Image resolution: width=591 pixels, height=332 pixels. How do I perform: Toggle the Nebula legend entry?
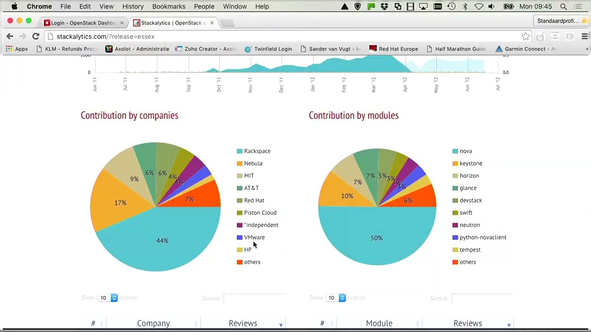click(249, 163)
